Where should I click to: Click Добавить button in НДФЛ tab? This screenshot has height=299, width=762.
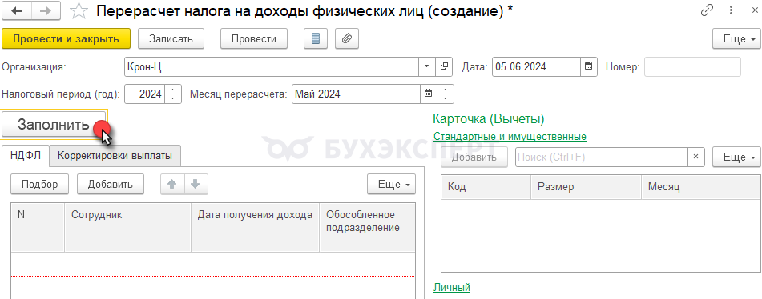(111, 184)
